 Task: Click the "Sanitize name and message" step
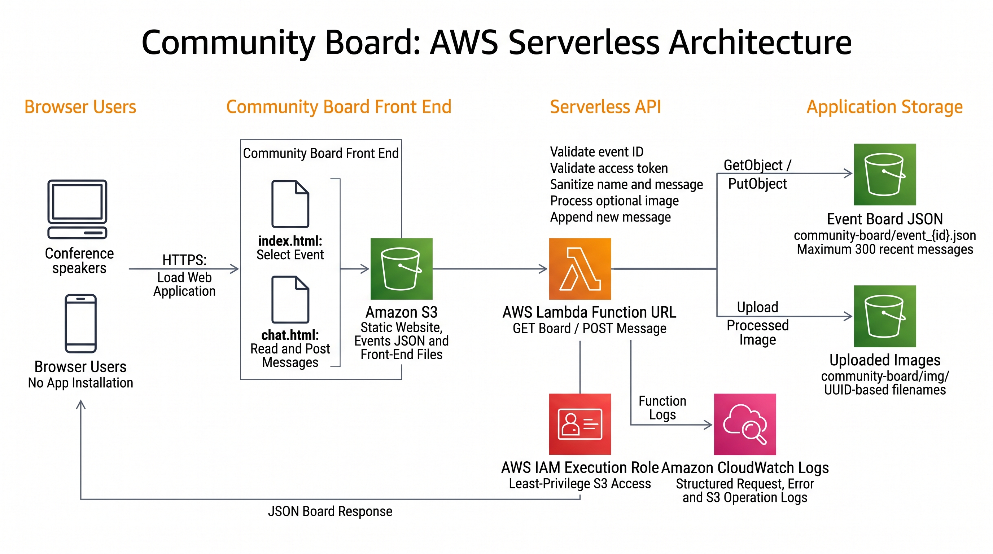tap(626, 185)
